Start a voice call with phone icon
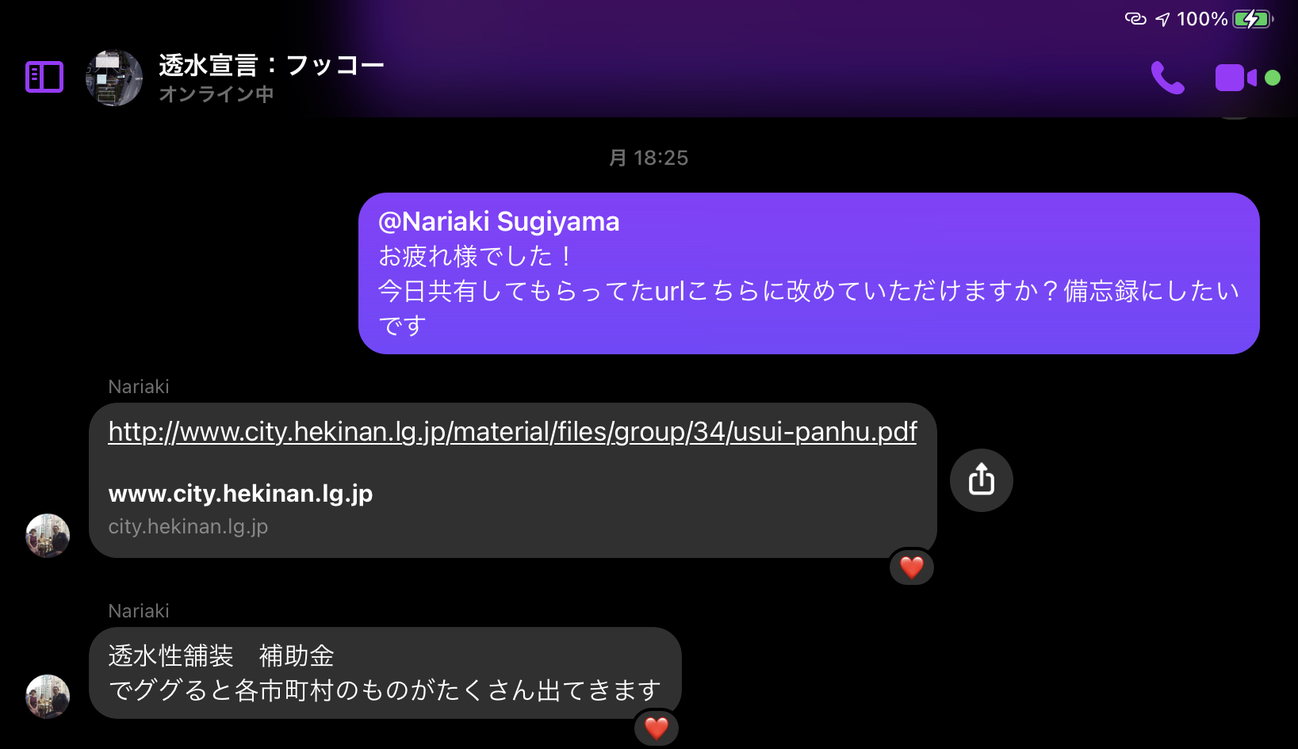The image size is (1298, 749). 1167,78
